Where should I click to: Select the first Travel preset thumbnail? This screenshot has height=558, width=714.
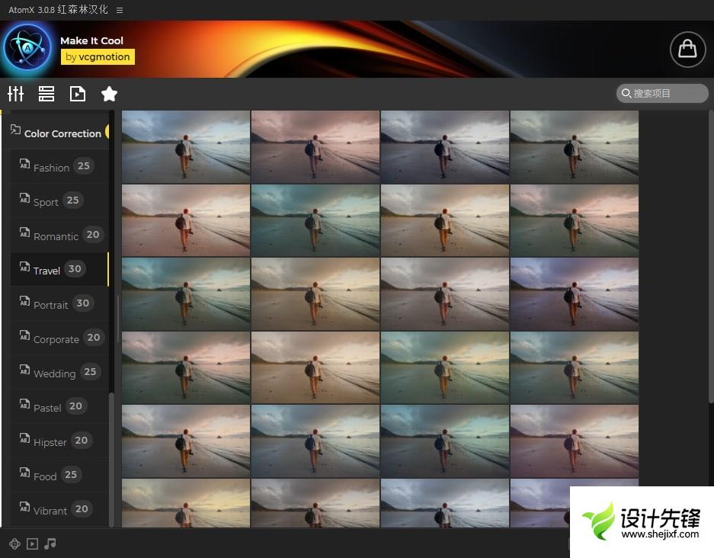(x=186, y=147)
